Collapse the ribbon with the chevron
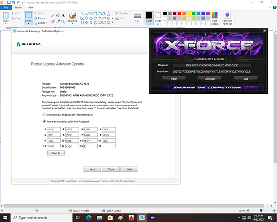This screenshot has height=222, width=277. coord(270,7)
